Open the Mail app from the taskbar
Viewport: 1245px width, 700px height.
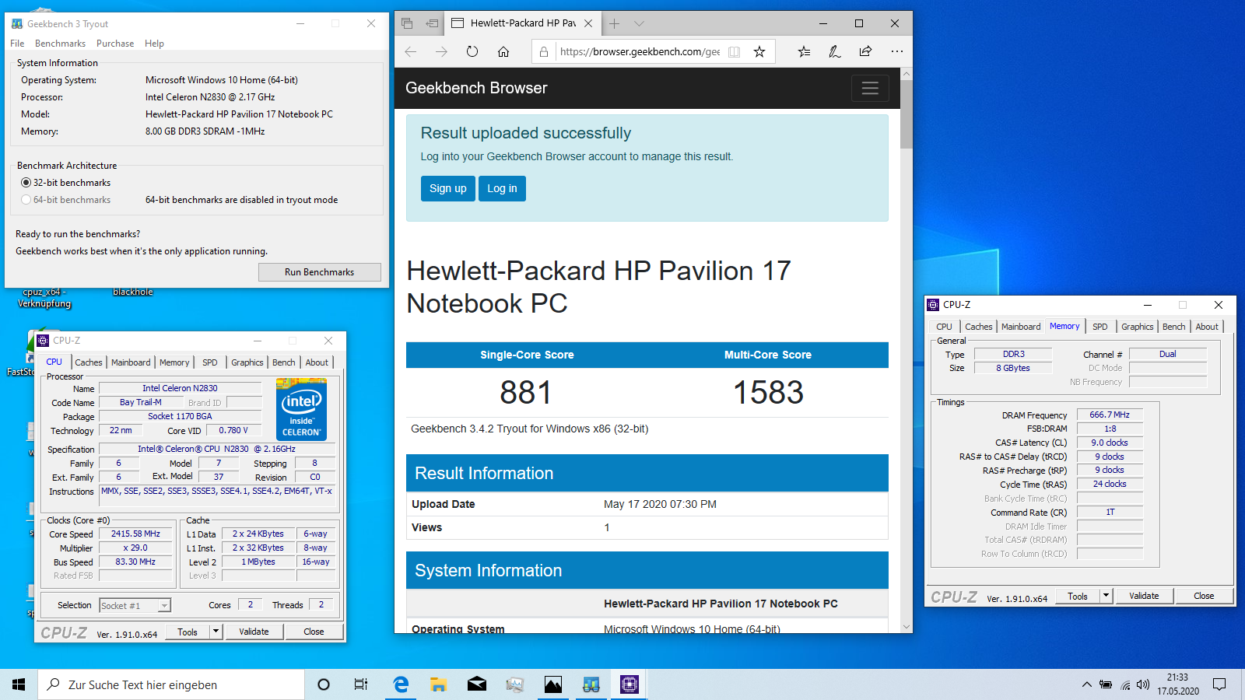[x=477, y=684]
